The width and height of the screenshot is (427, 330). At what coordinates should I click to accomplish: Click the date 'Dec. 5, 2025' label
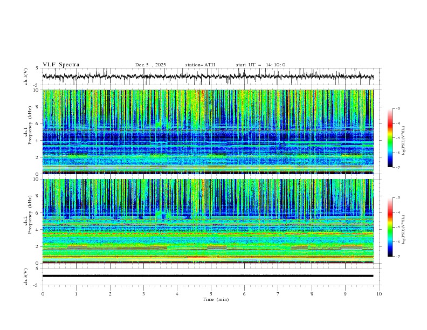tap(150, 65)
